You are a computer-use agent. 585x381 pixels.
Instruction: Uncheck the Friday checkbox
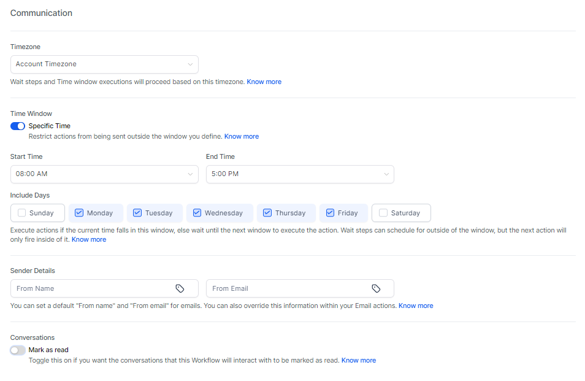click(329, 213)
